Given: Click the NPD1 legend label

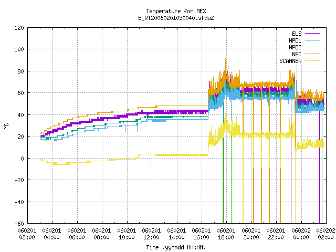Looking at the screenshot, I should (x=295, y=40).
